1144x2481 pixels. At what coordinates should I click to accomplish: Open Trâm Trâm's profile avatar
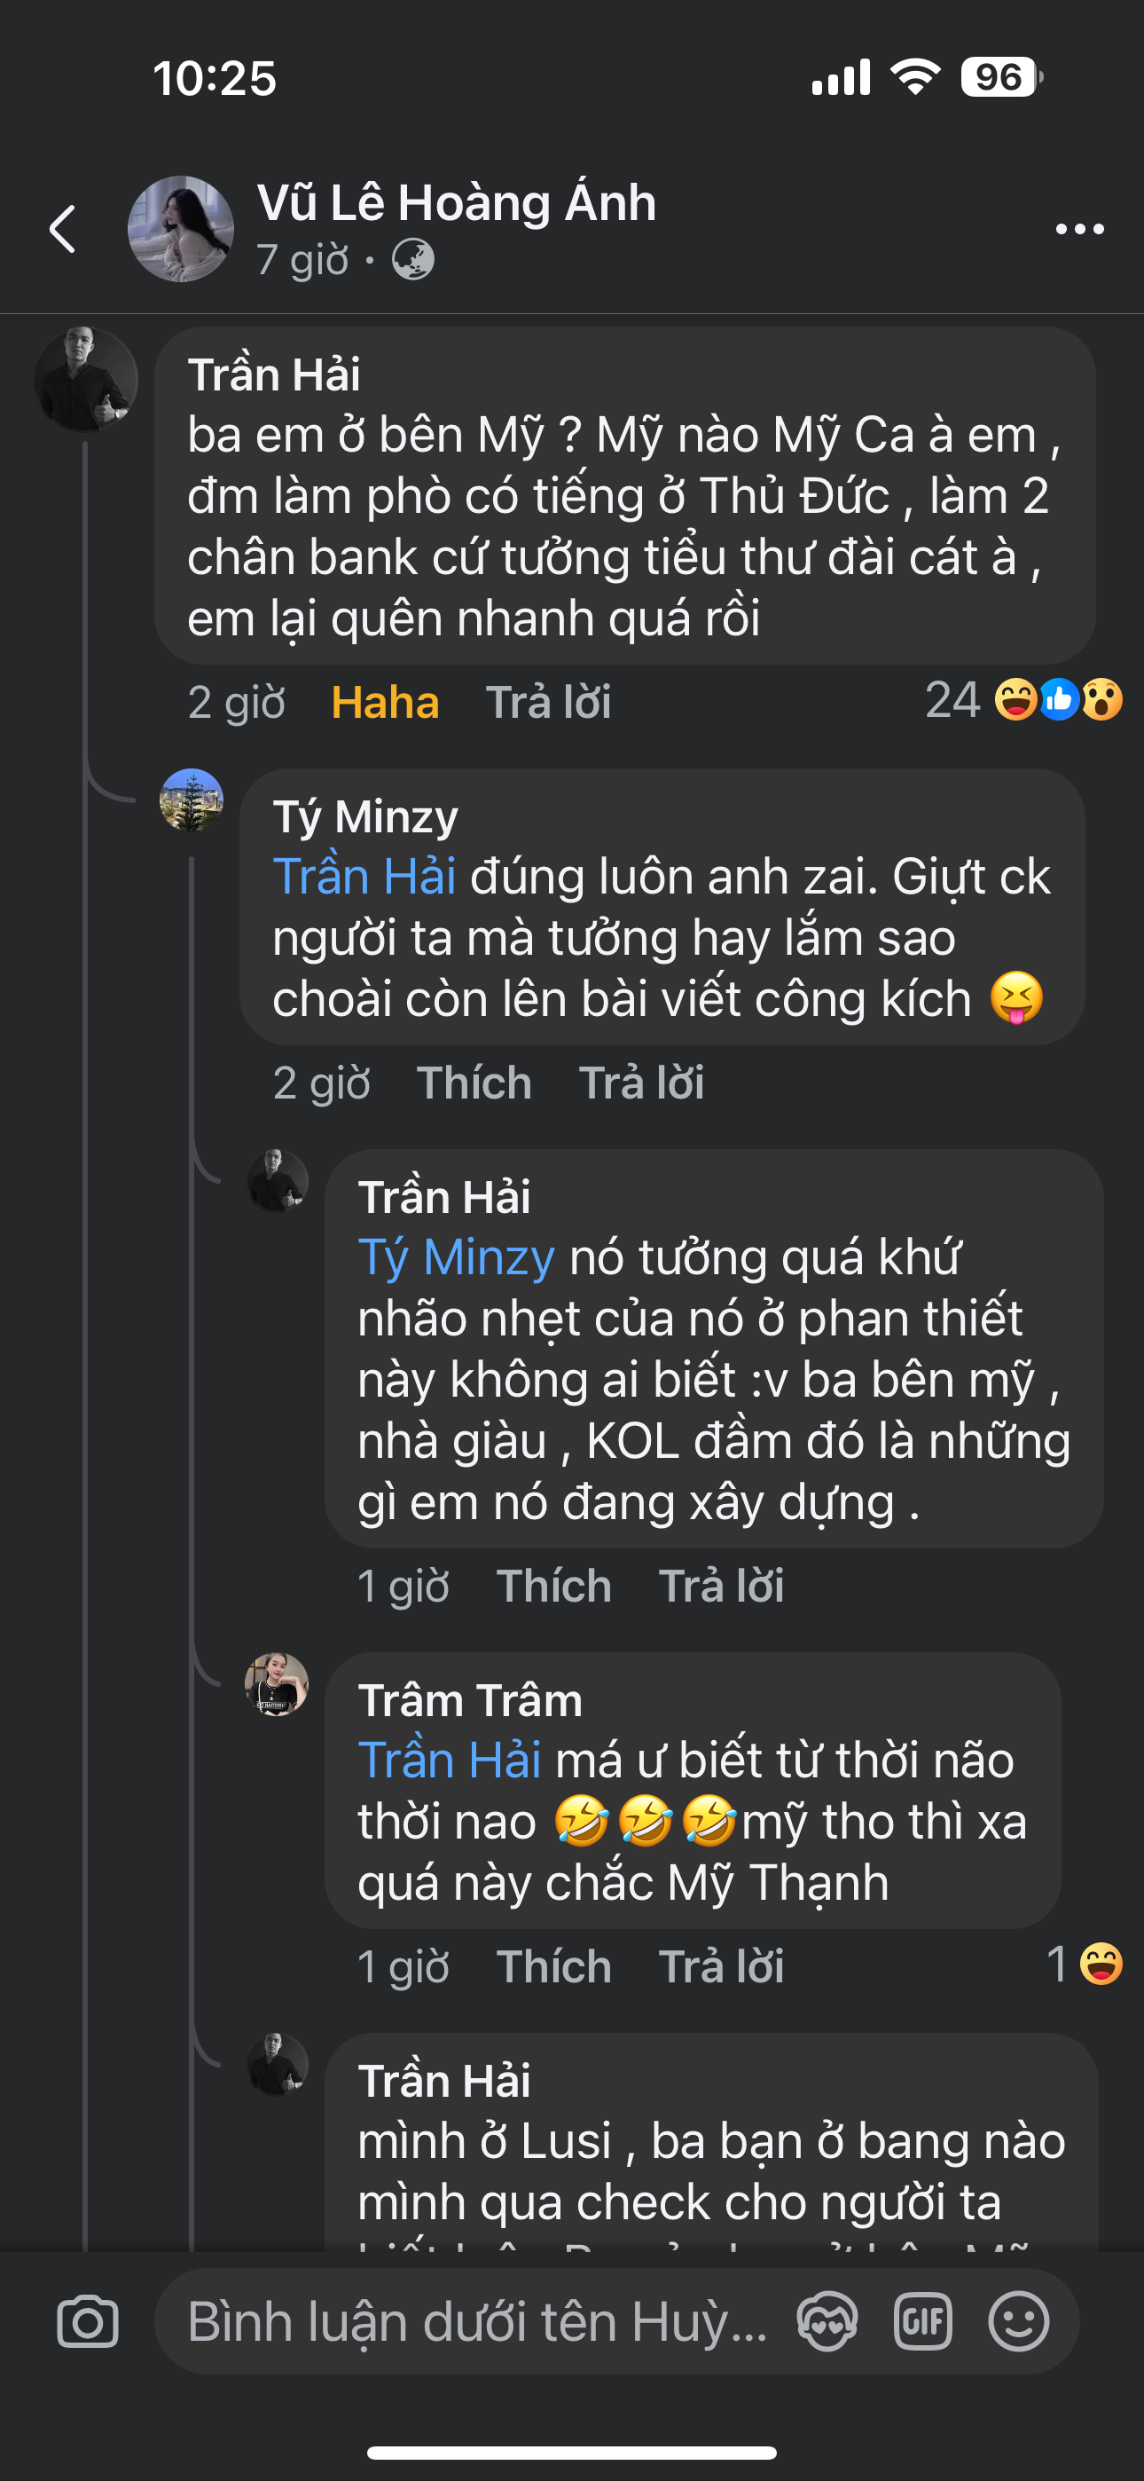pos(278,1685)
